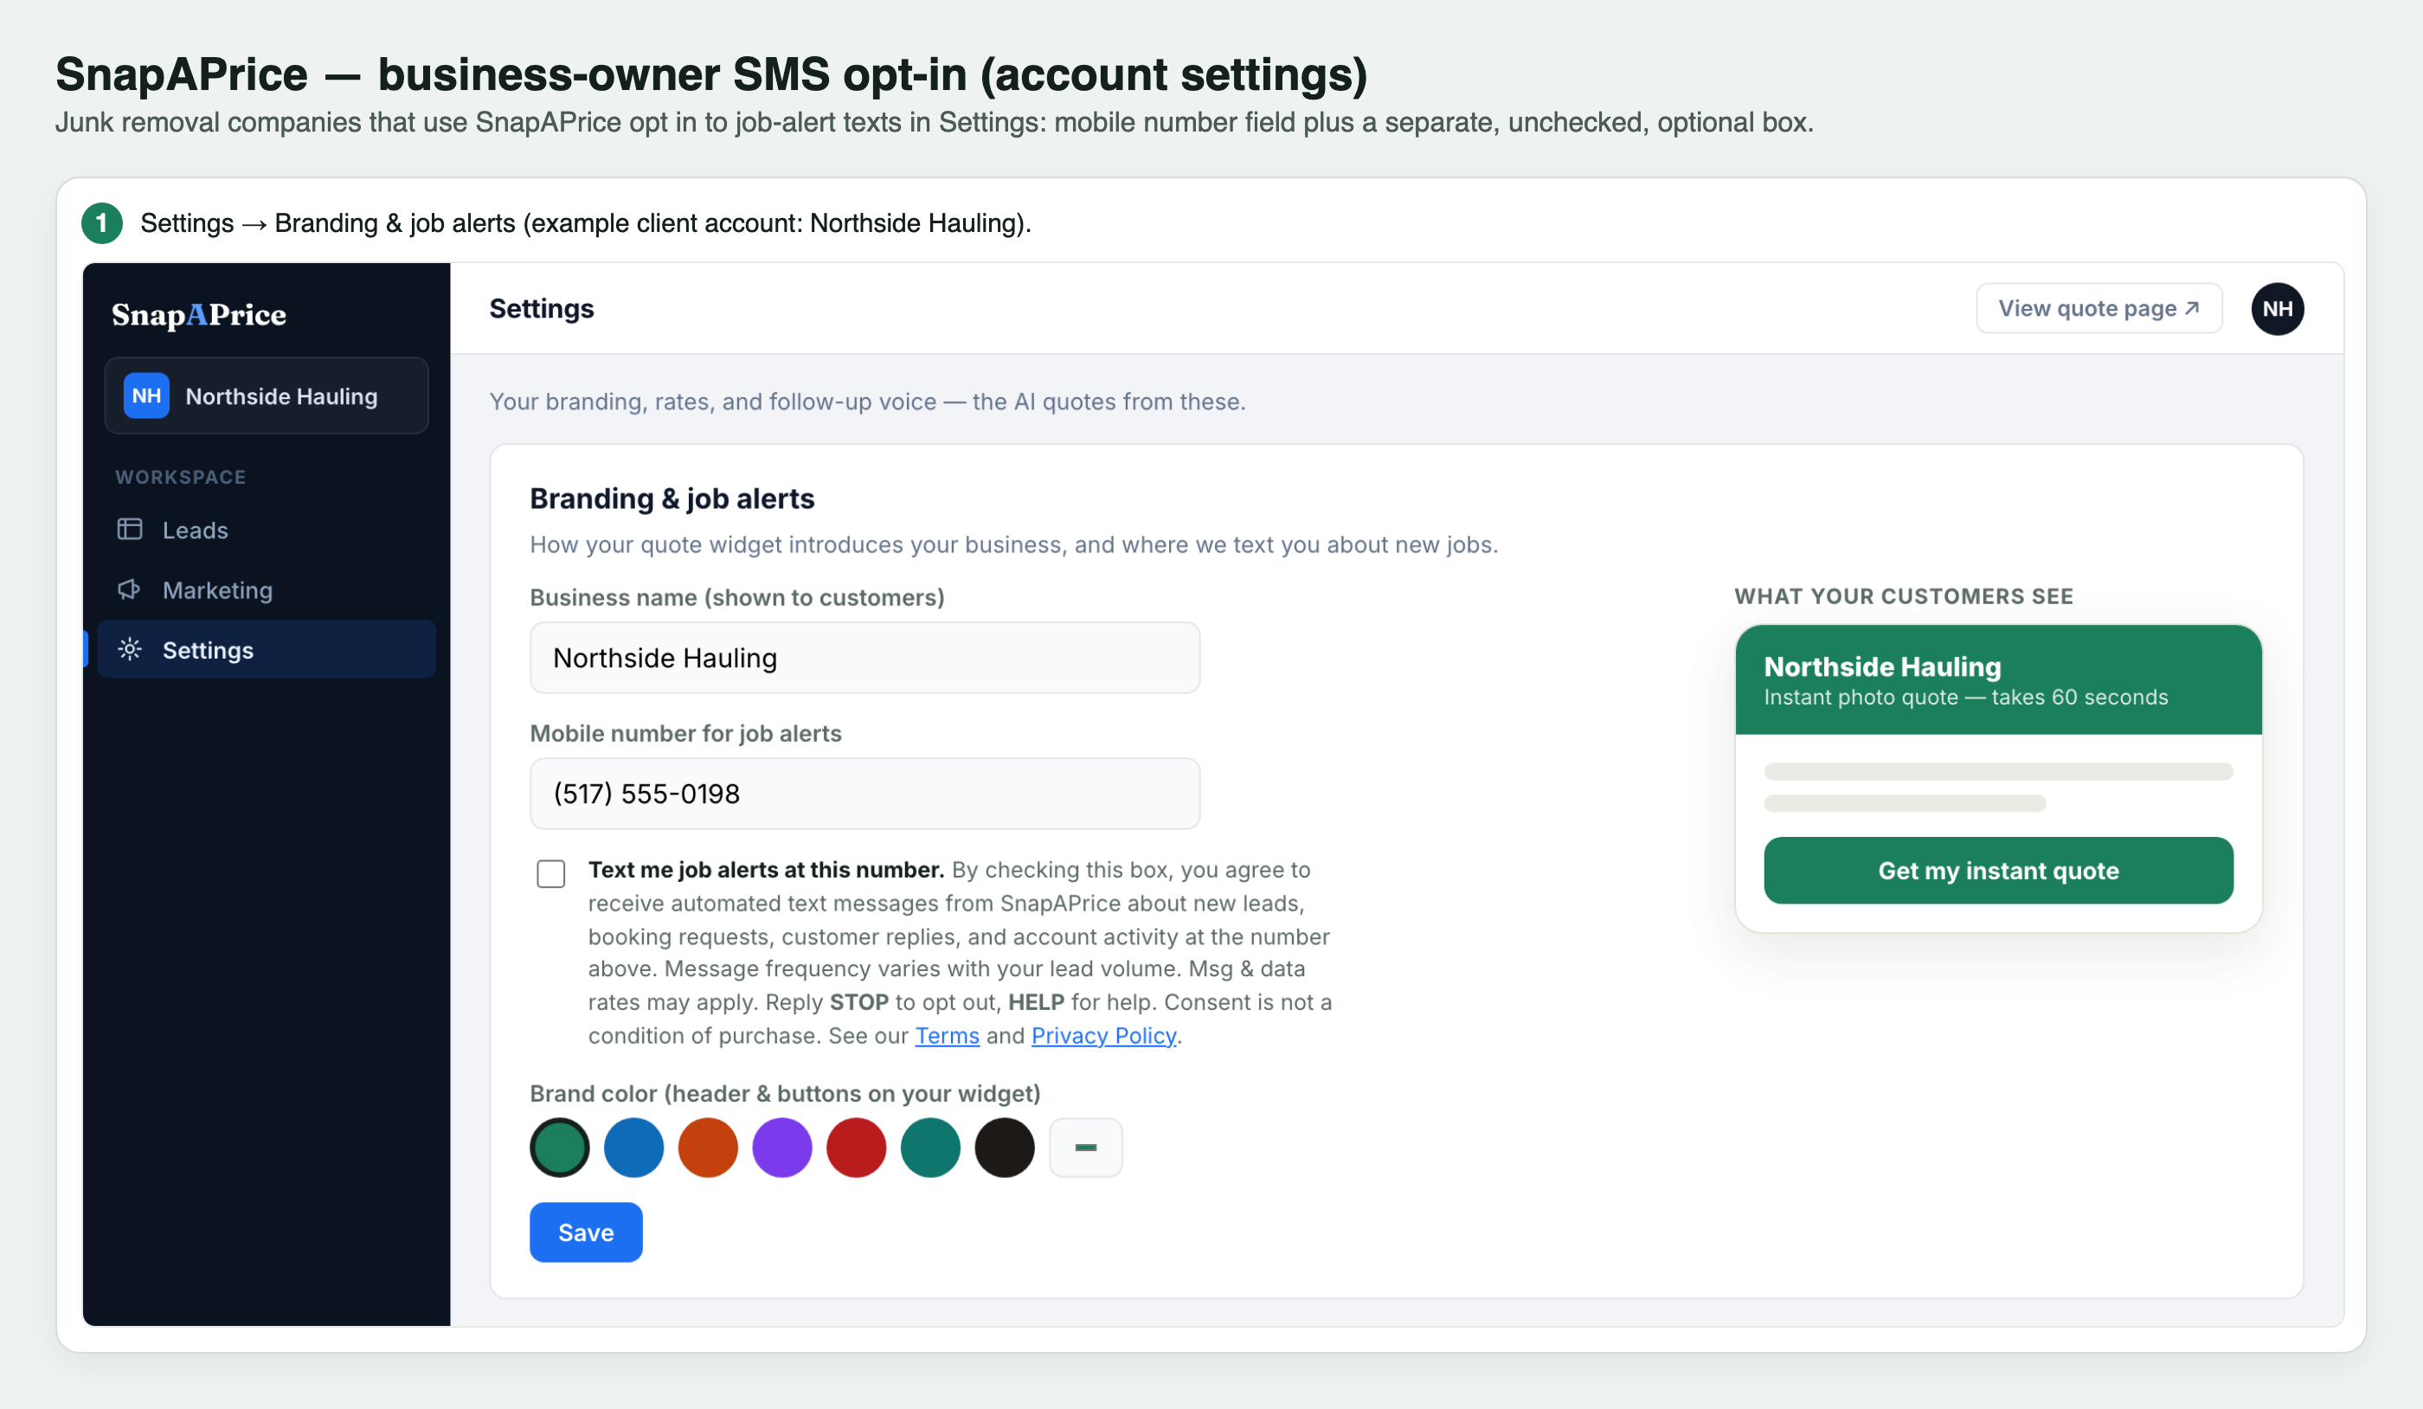The width and height of the screenshot is (2423, 1409).
Task: Click the Settings page title
Action: click(542, 309)
